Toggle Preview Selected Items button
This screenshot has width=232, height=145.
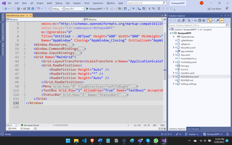[222, 20]
